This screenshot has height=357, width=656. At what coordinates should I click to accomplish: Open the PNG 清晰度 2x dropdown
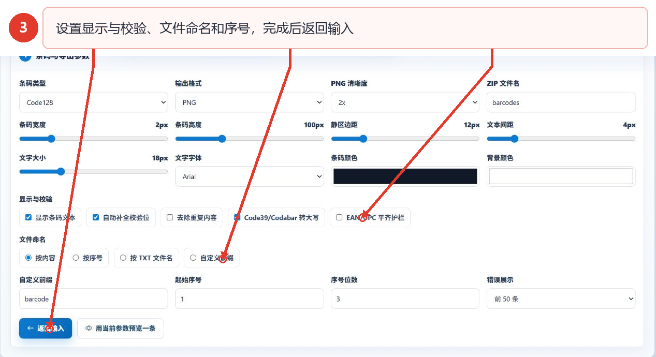point(405,102)
